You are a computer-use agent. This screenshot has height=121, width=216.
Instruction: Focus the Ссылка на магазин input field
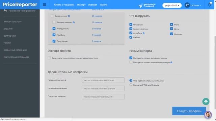click(x=103, y=97)
